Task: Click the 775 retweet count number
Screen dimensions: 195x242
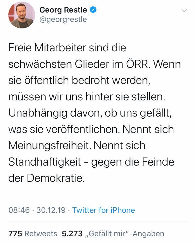Action: point(15,233)
